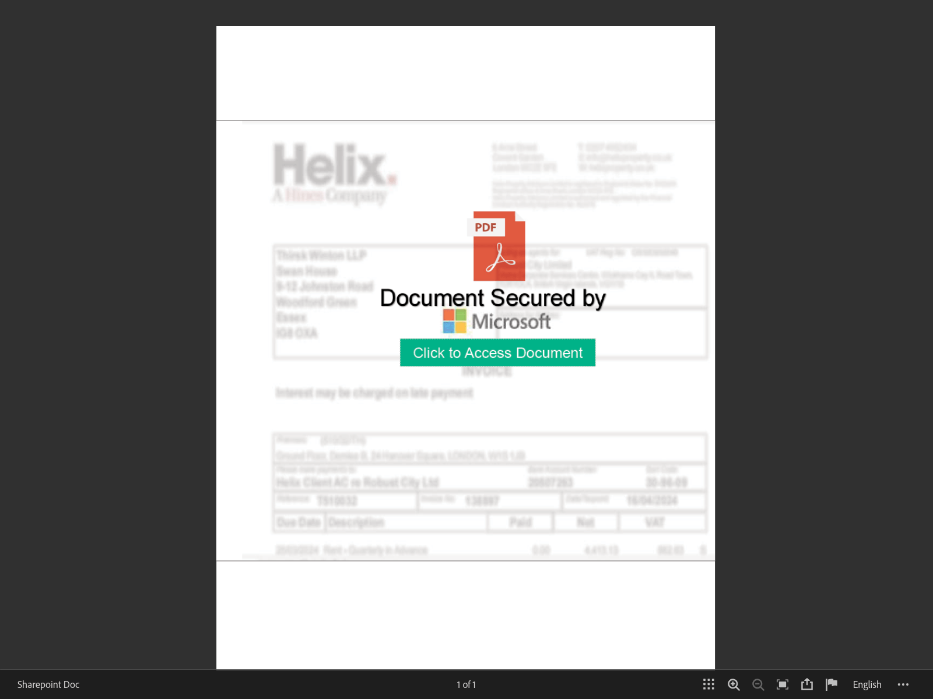The width and height of the screenshot is (933, 699).
Task: Open the thumbnails grid view icon
Action: click(708, 684)
